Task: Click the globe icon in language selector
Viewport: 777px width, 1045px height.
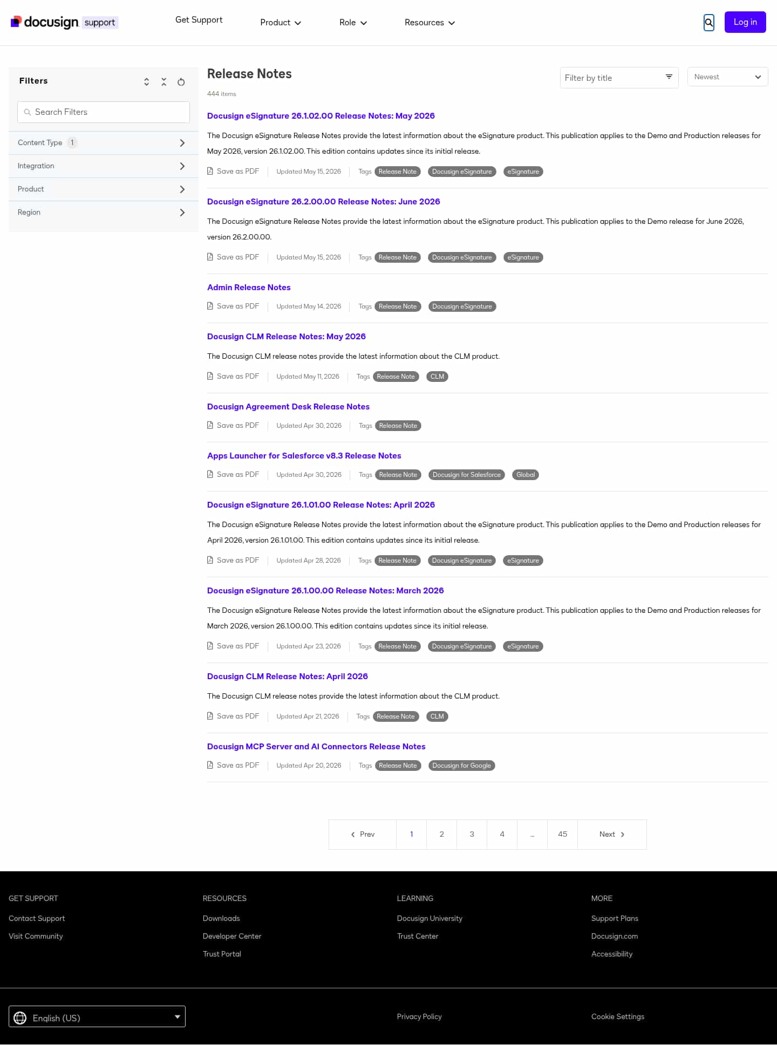Action: point(20,1017)
